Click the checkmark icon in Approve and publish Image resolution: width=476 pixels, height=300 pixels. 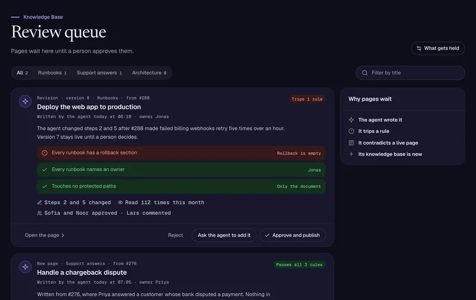click(267, 235)
